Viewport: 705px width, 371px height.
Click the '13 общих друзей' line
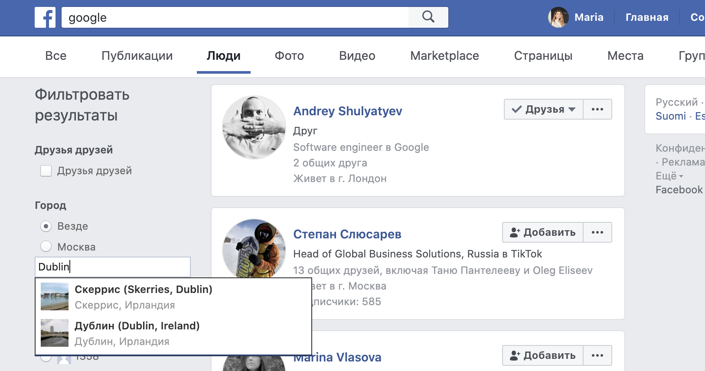443,270
